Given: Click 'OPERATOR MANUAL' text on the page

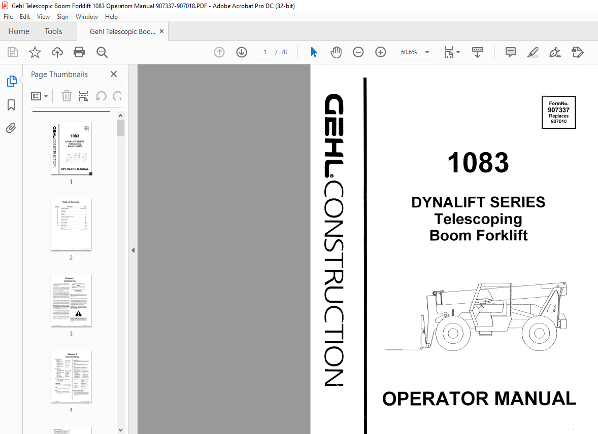Looking at the screenshot, I should (x=479, y=399).
